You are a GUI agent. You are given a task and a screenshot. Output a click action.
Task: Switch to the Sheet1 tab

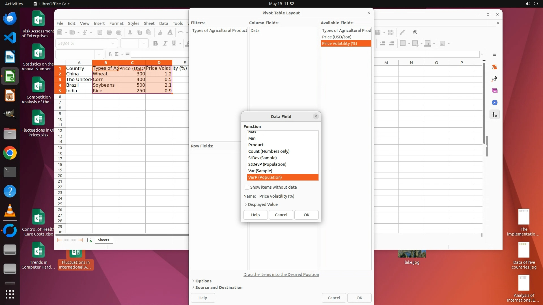point(104,240)
